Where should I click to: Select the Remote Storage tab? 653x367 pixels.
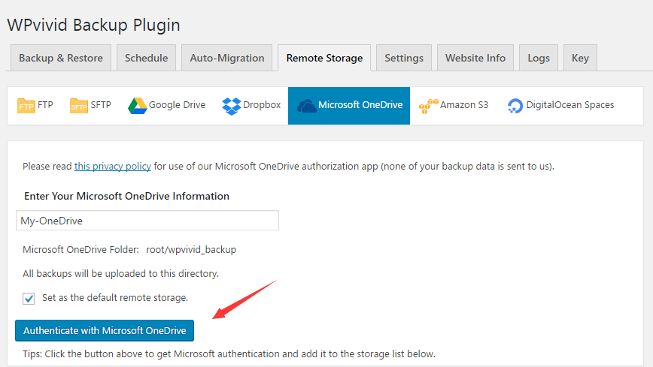(x=324, y=58)
